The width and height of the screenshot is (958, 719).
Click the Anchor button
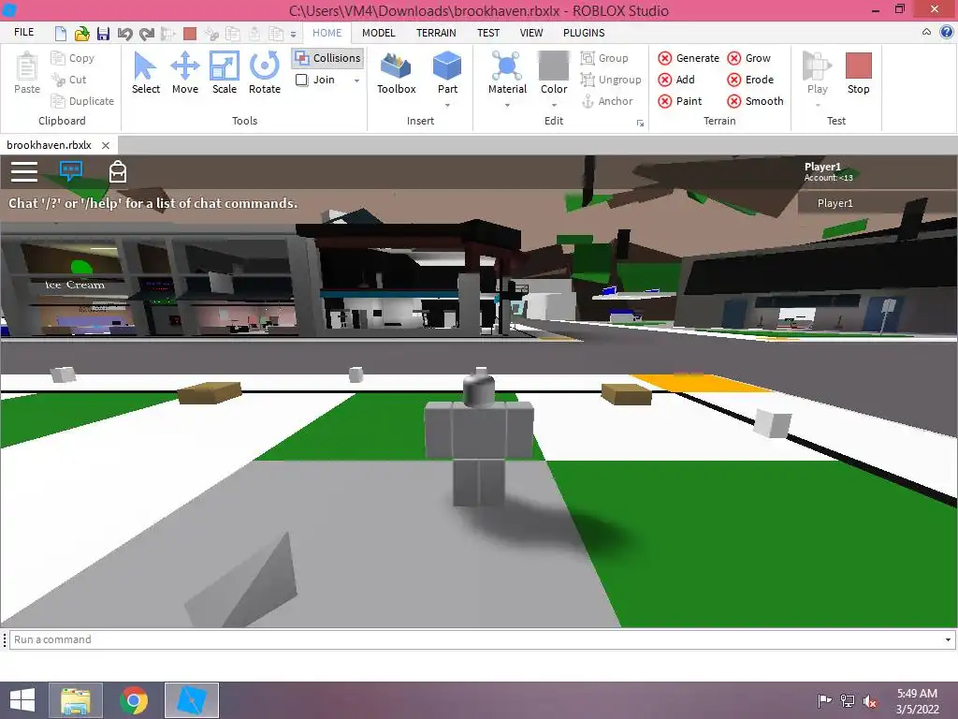tap(606, 101)
